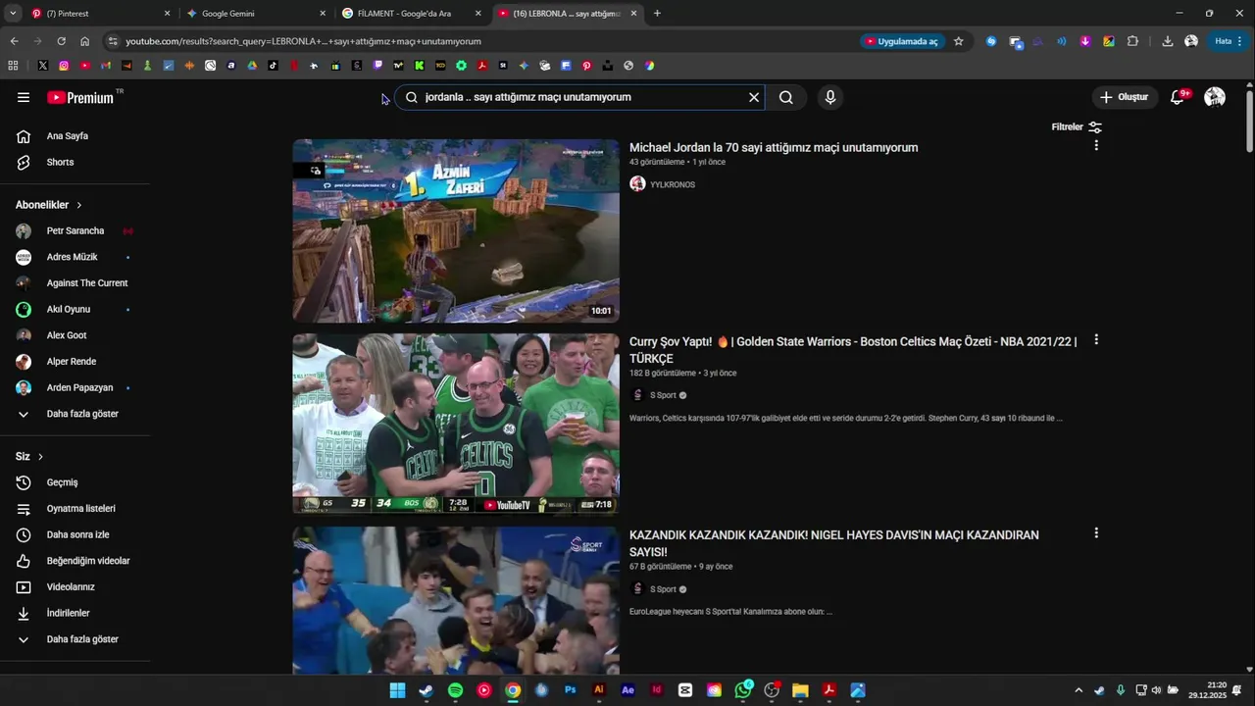The height and width of the screenshot is (706, 1255).
Task: Open a new browser tab
Action: tap(657, 14)
